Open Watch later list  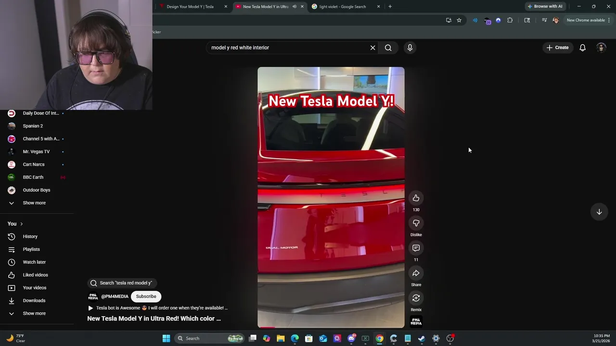pos(37,262)
